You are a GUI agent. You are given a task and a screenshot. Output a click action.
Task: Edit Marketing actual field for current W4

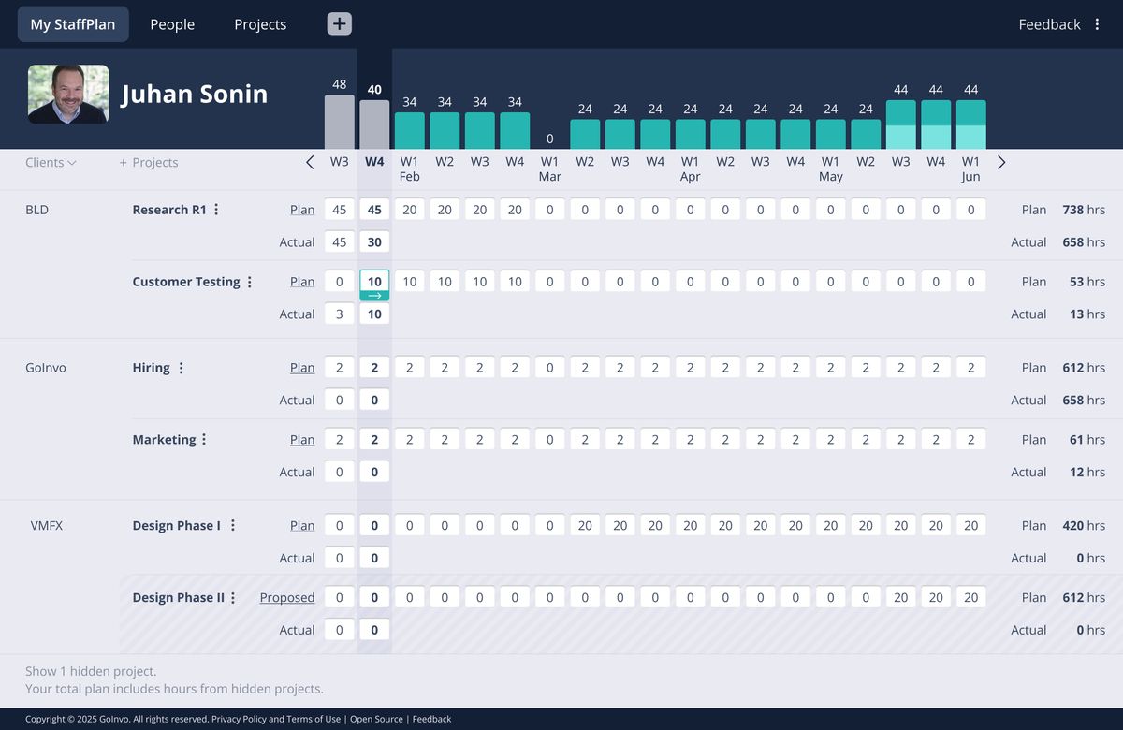(374, 472)
